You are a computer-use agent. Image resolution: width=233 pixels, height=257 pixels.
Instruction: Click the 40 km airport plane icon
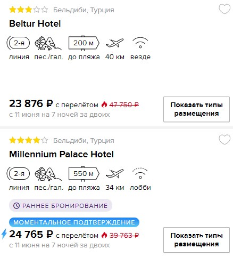coord(114,43)
